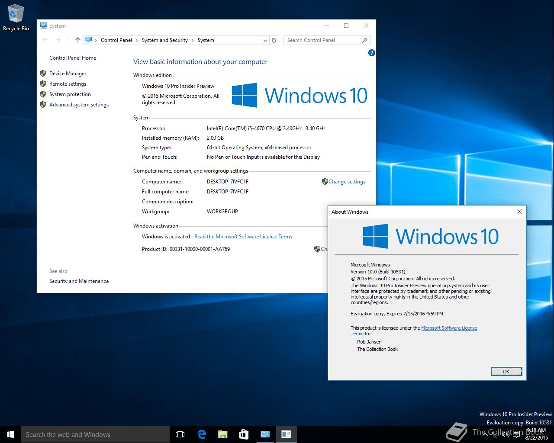Screen dimensions: 554x443
Task: Click computer name DESKTOP-7IVFC1F value
Action: pos(228,182)
